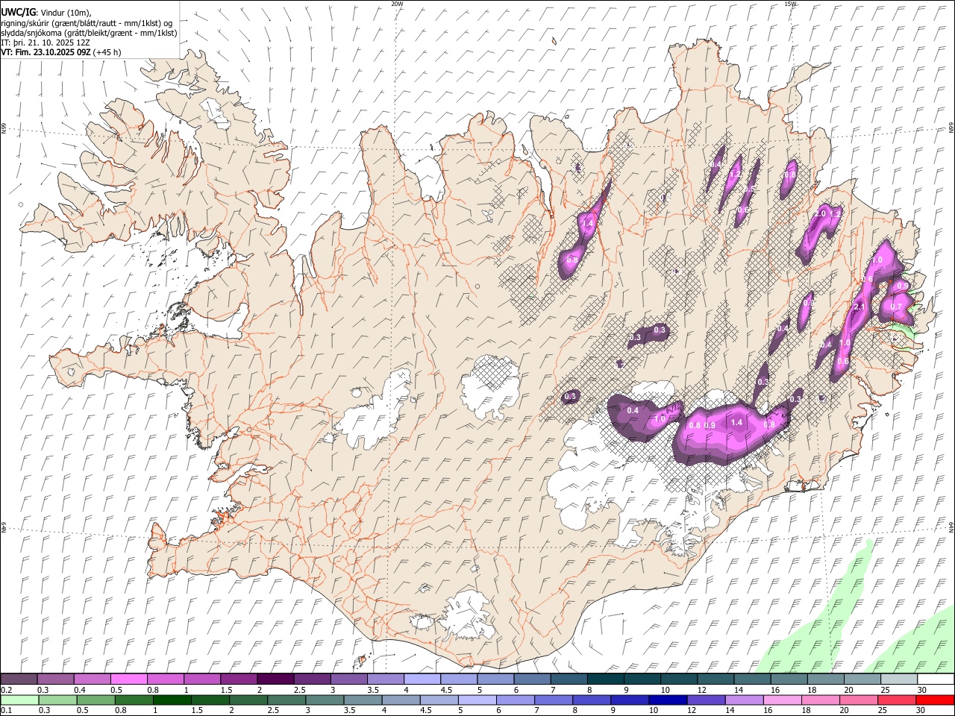Click the '20W' longitude label

tap(397, 4)
